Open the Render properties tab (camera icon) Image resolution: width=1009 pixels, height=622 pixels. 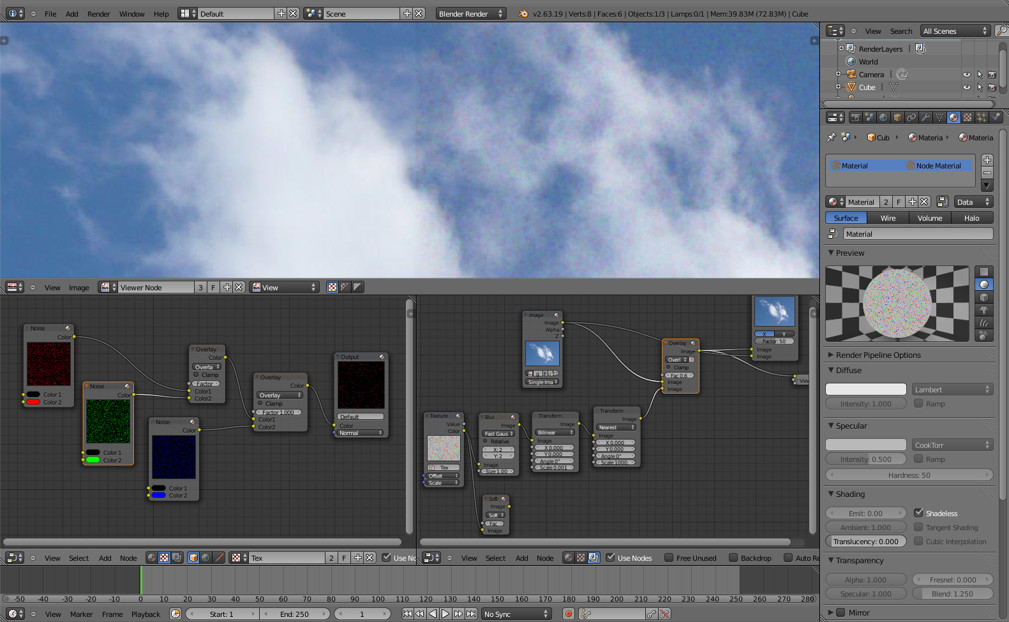coord(856,117)
